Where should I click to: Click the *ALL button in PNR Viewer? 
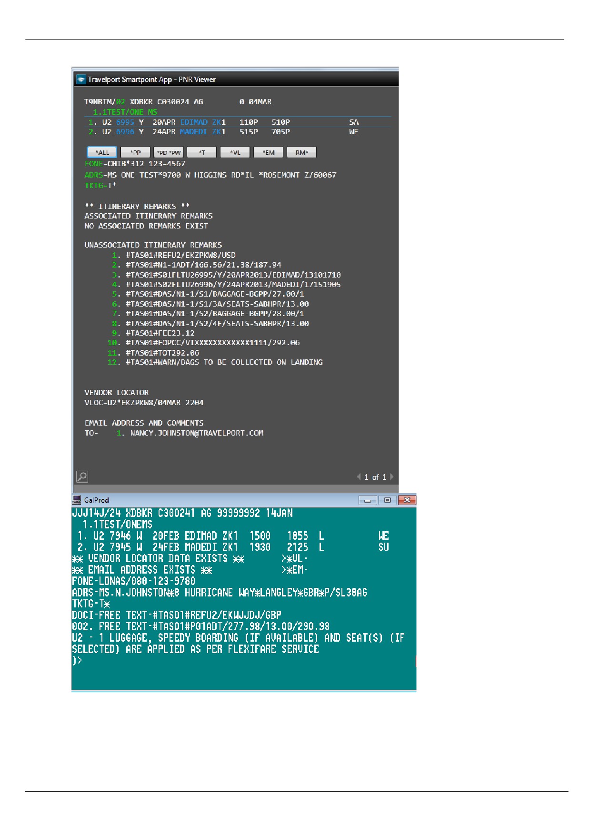[x=102, y=152]
